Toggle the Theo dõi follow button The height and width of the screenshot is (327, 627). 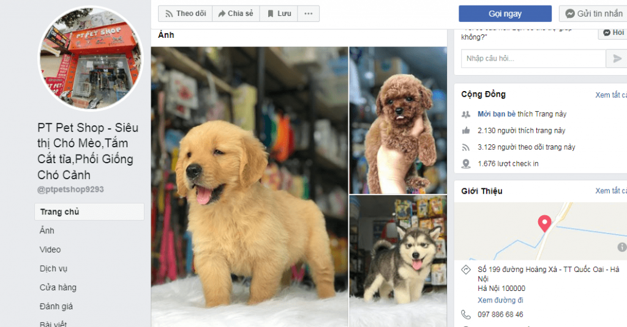(185, 13)
